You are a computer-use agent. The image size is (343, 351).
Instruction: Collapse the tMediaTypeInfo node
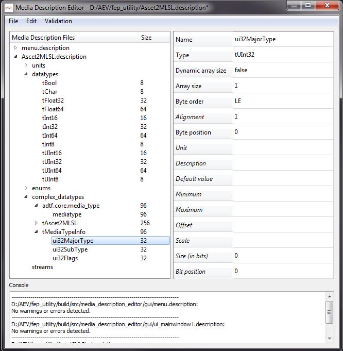tap(36, 232)
